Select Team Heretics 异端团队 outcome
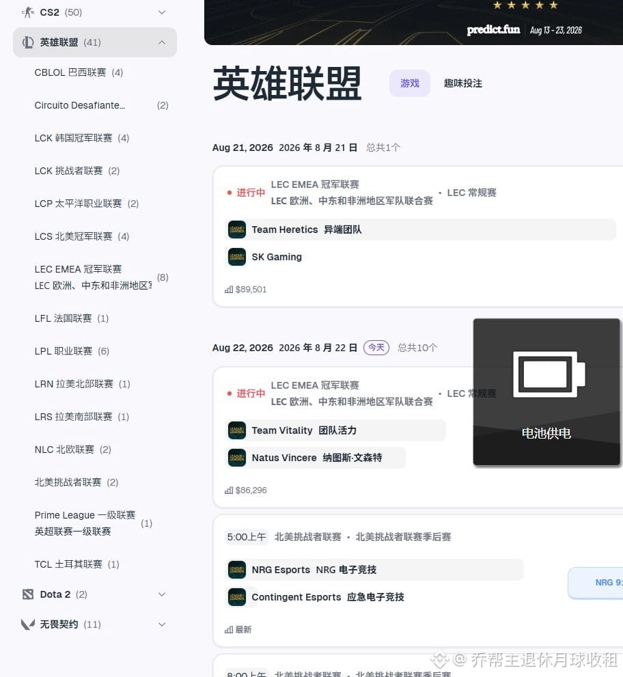This screenshot has width=623, height=677. click(x=421, y=230)
